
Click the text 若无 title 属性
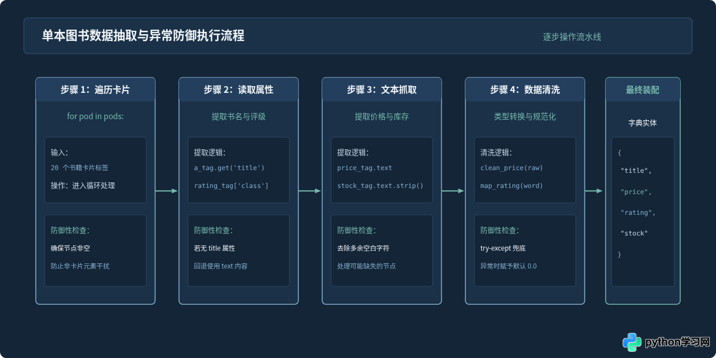[215, 248]
